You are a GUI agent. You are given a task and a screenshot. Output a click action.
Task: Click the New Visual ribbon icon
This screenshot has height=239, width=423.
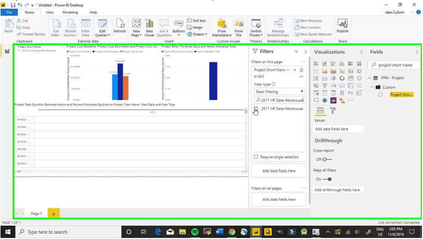click(149, 27)
